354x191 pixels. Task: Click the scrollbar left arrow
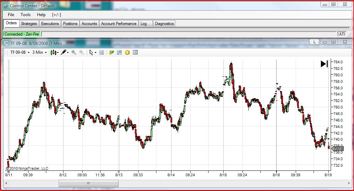(6, 183)
